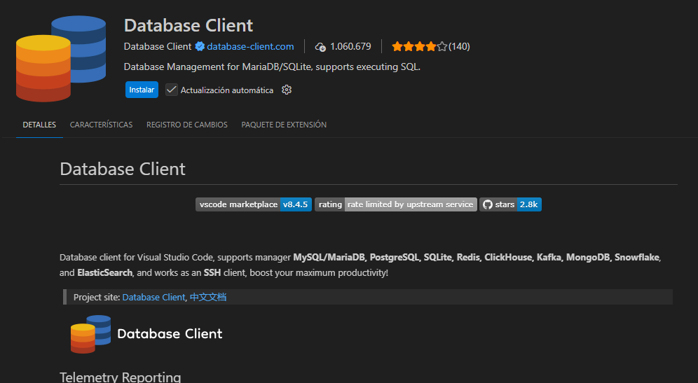Go to the PAQUETE DE EXTENSIÓN tab

284,125
